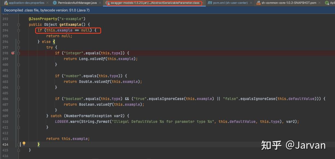Switch to the application-dev.properties tab
The image size is (335, 159).
tap(26, 3)
